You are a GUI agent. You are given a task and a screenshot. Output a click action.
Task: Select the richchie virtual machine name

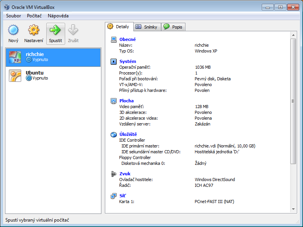[35, 54]
